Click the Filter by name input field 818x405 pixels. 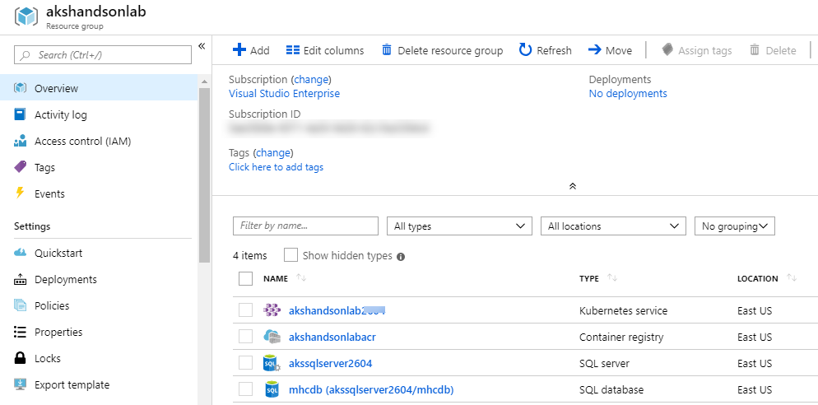click(x=305, y=226)
